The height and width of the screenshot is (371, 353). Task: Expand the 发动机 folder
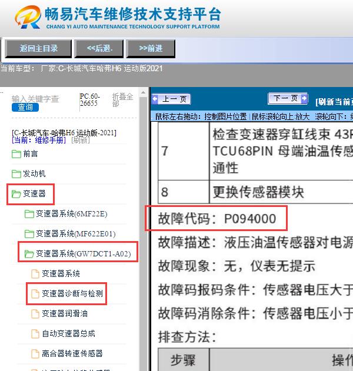coord(34,173)
